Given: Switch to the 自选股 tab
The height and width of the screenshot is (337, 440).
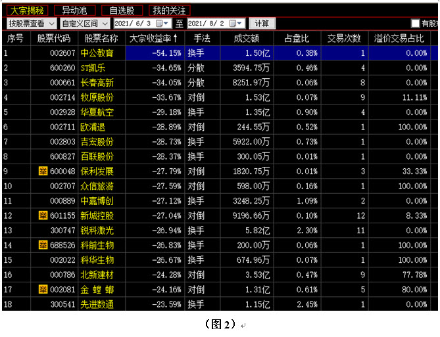Looking at the screenshot, I should click(x=122, y=11).
